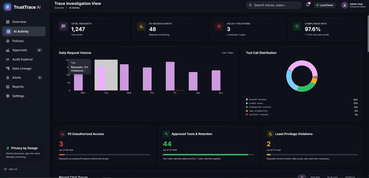Click the PII Access Events user-search icon
369x178 pixels.
[141, 27]
